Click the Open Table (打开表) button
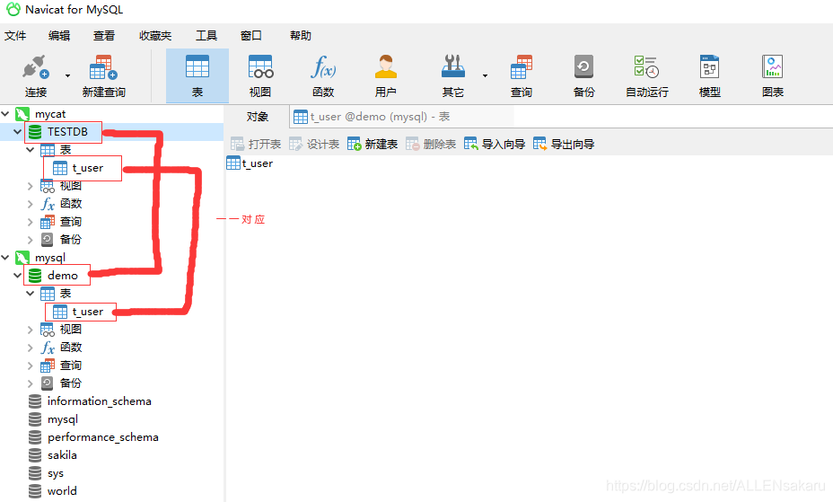The width and height of the screenshot is (833, 502). click(256, 144)
